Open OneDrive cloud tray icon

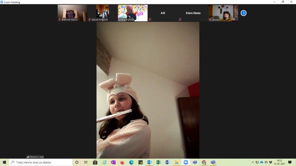[x=262, y=162]
